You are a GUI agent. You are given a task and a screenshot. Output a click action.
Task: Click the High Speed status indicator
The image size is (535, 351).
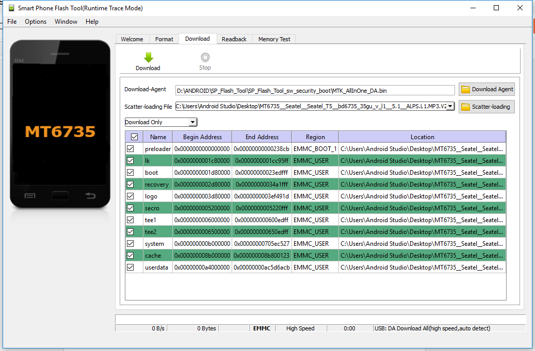point(300,328)
